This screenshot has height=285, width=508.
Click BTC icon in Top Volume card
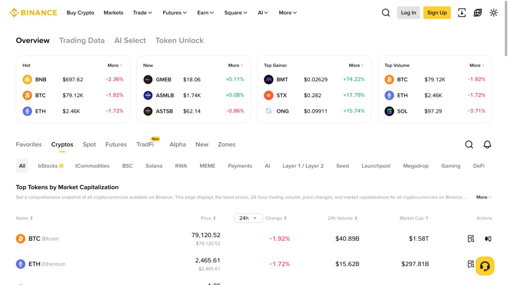point(389,79)
